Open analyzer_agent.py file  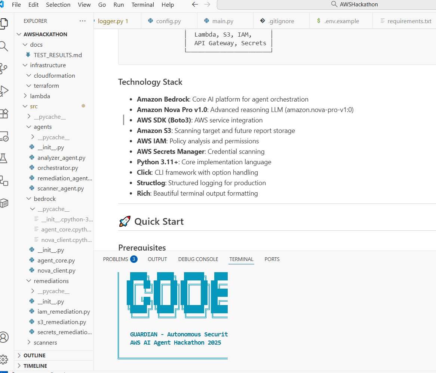click(54, 158)
